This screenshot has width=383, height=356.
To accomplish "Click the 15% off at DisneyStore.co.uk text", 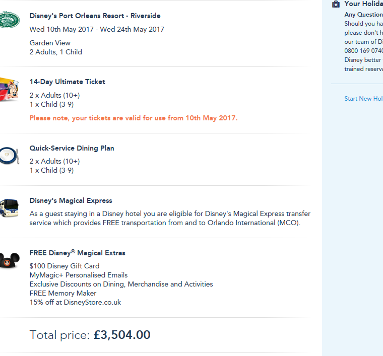I will tap(75, 302).
